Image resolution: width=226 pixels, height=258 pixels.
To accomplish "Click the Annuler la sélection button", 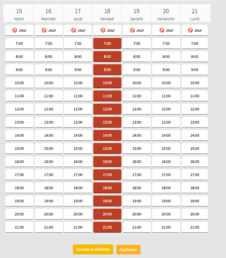I will (x=93, y=249).
